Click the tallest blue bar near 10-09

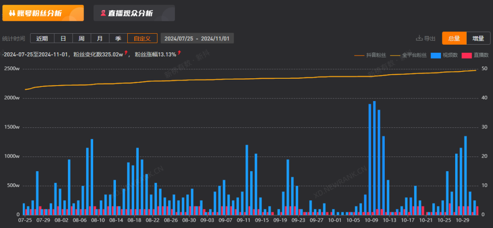pos(374,158)
